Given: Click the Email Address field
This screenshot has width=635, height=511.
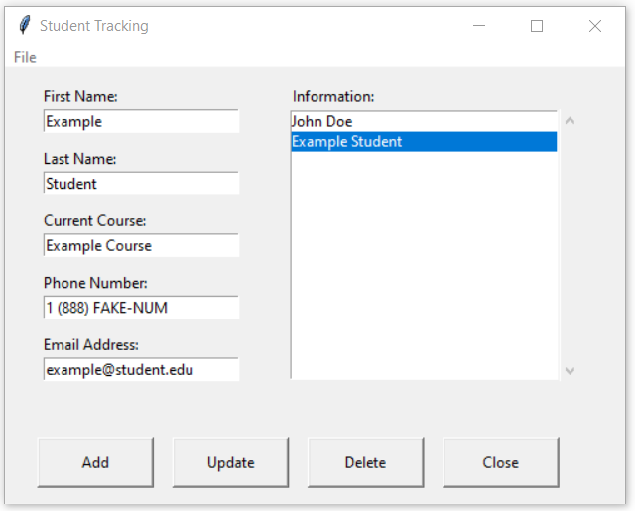Looking at the screenshot, I should coord(141,369).
